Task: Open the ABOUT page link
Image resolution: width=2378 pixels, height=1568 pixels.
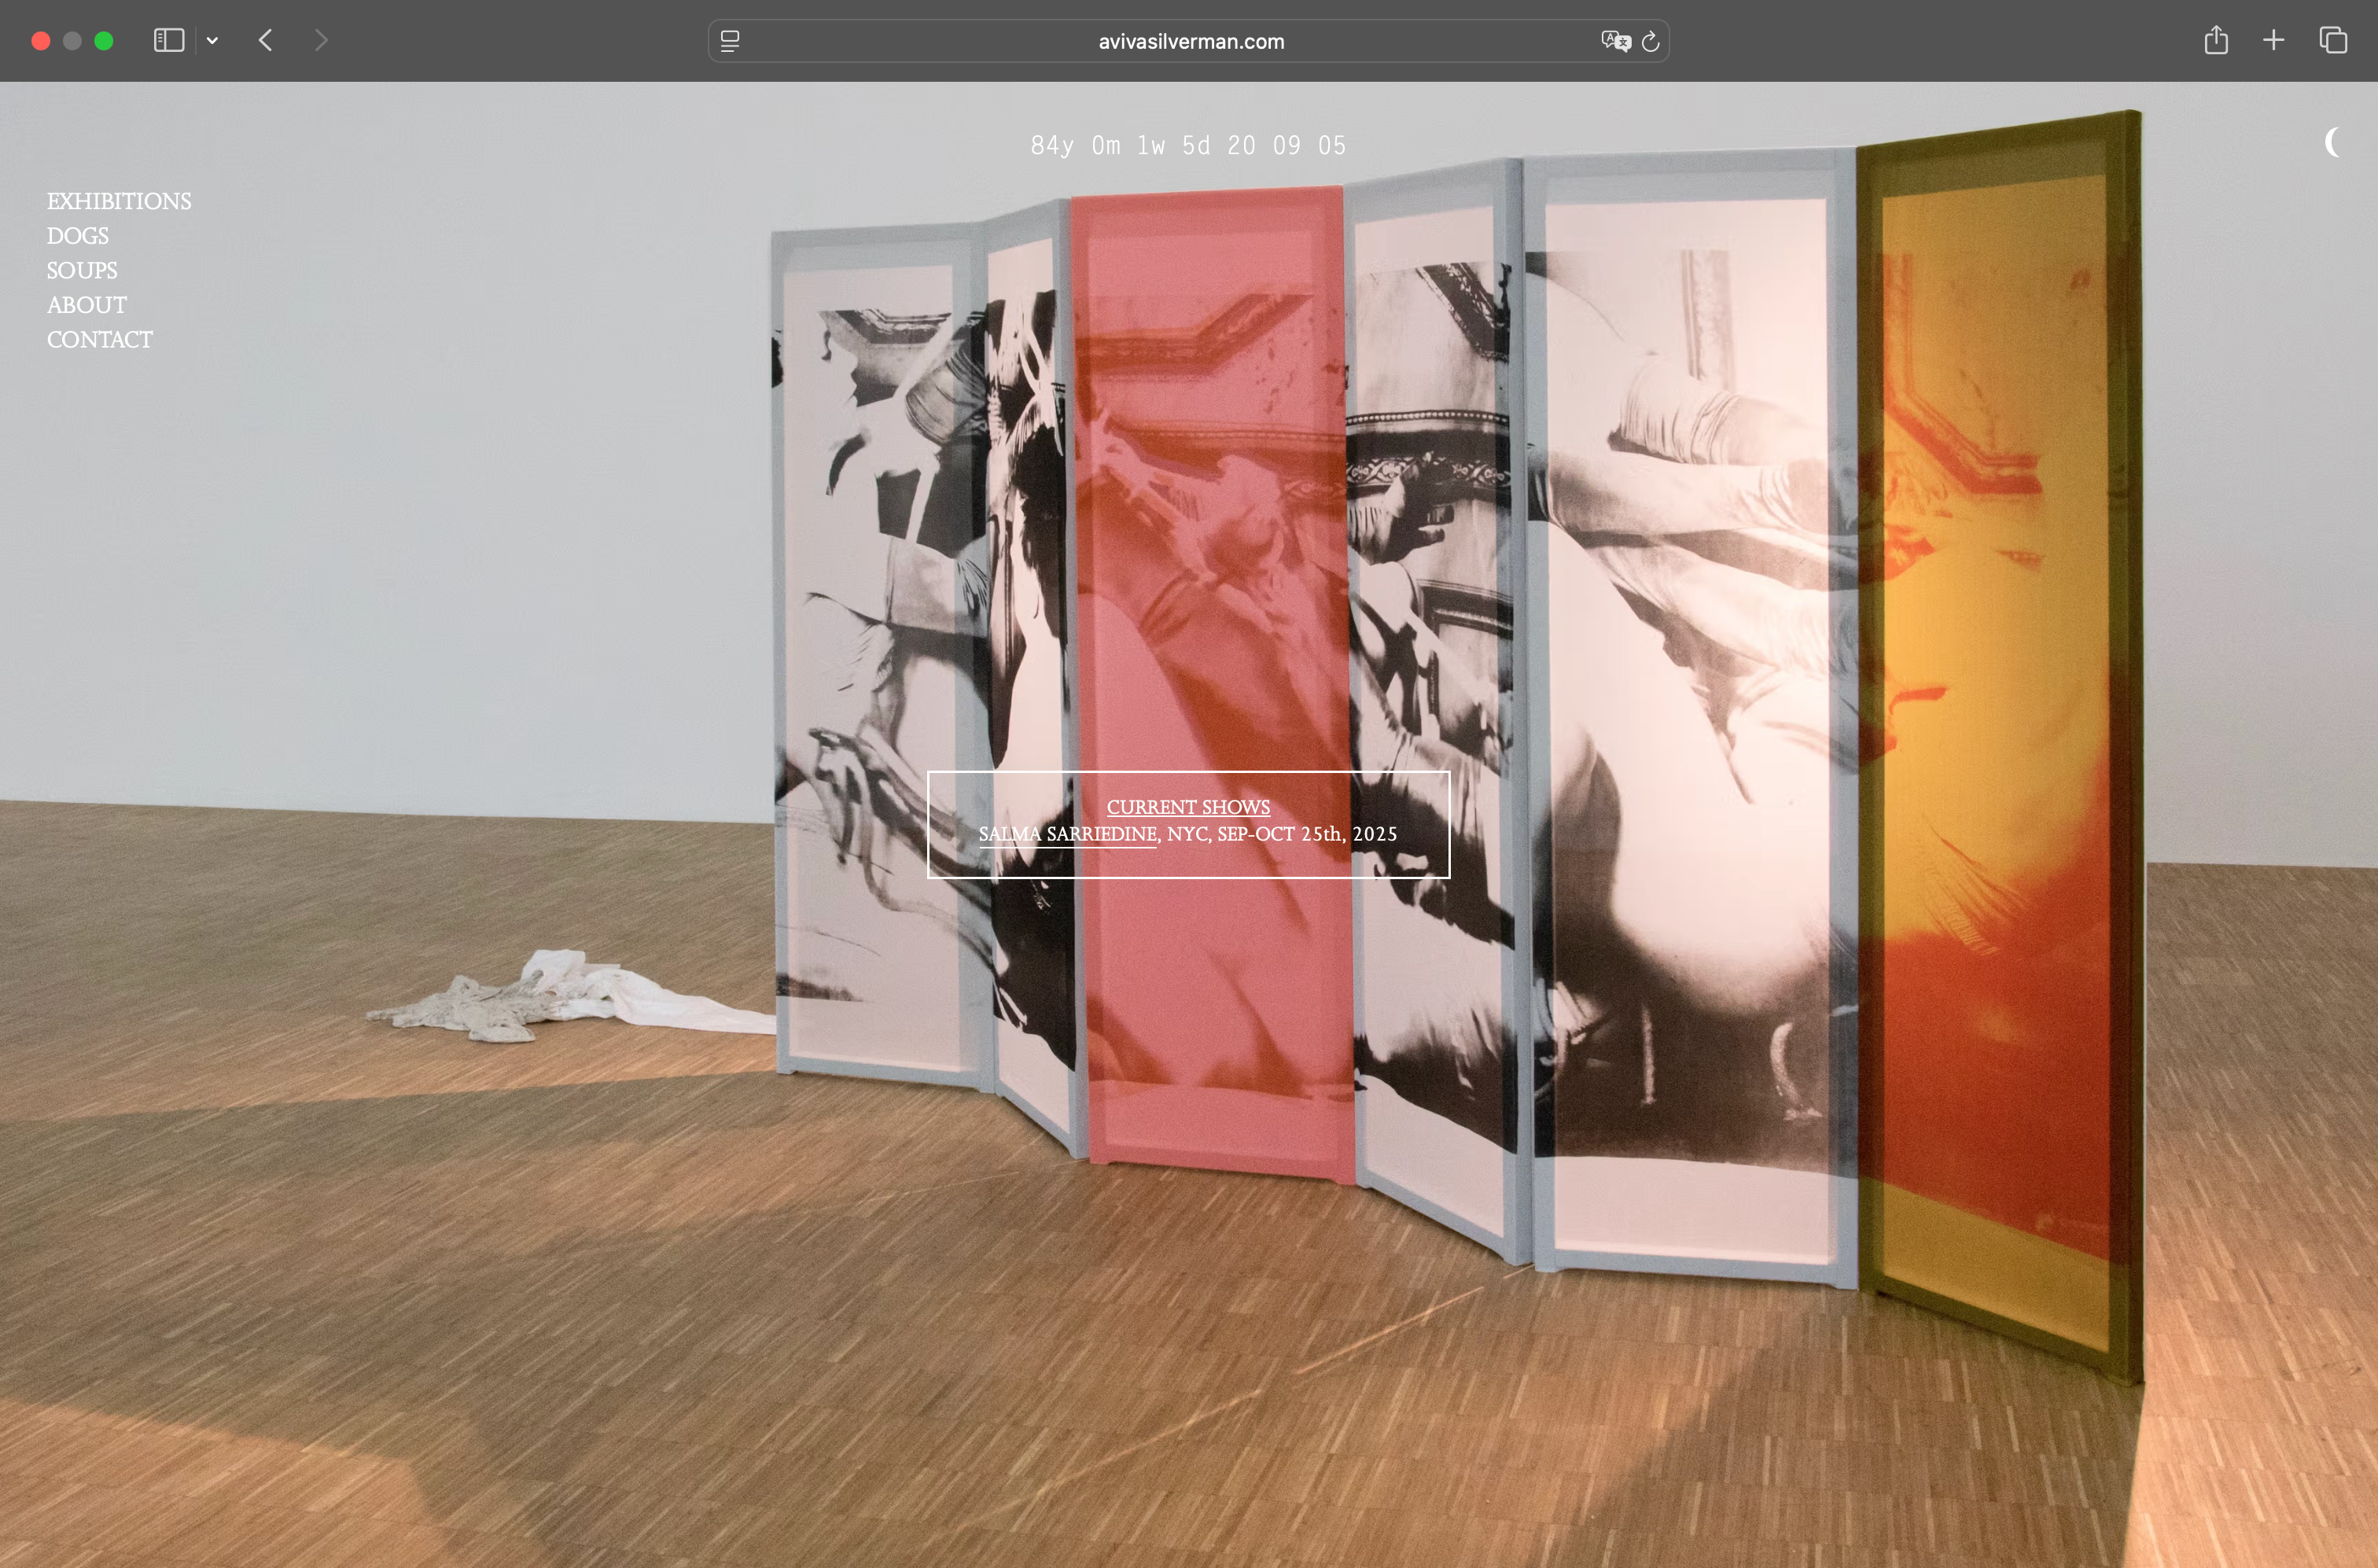Action: (87, 305)
